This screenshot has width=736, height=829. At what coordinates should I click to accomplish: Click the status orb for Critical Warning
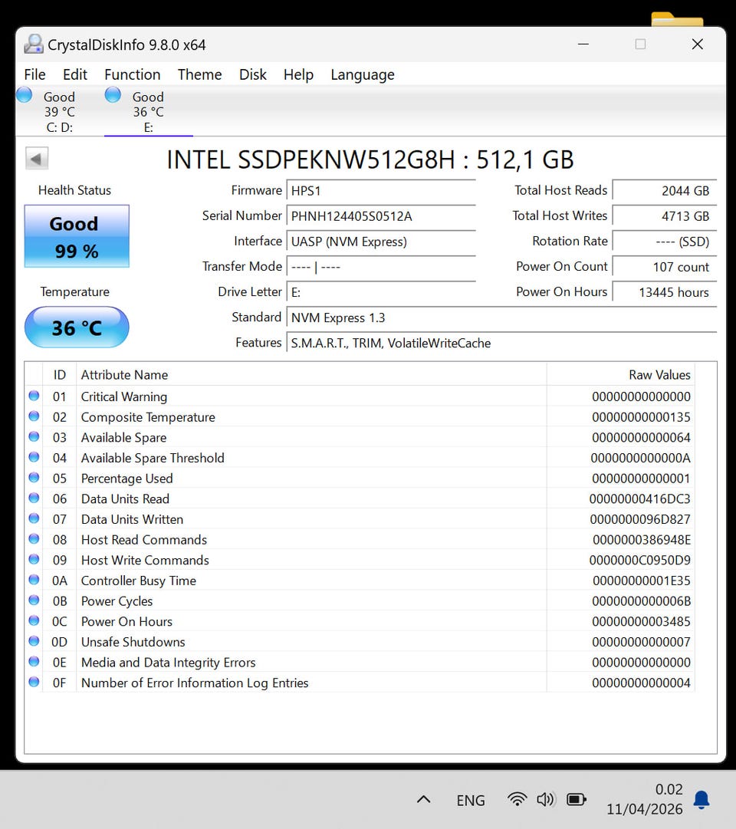[x=34, y=396]
